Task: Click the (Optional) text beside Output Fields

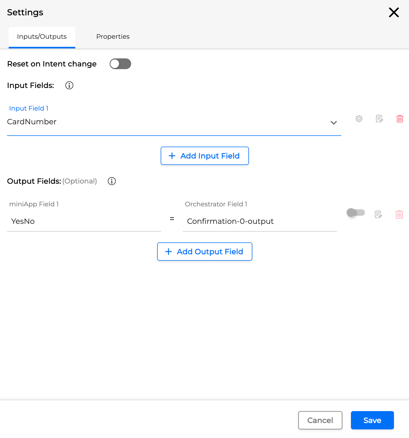Action: [x=80, y=181]
